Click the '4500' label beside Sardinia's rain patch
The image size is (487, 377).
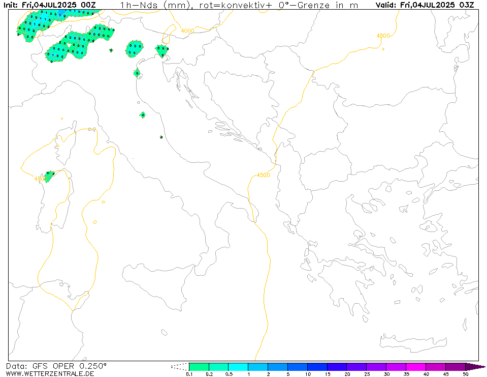point(41,179)
